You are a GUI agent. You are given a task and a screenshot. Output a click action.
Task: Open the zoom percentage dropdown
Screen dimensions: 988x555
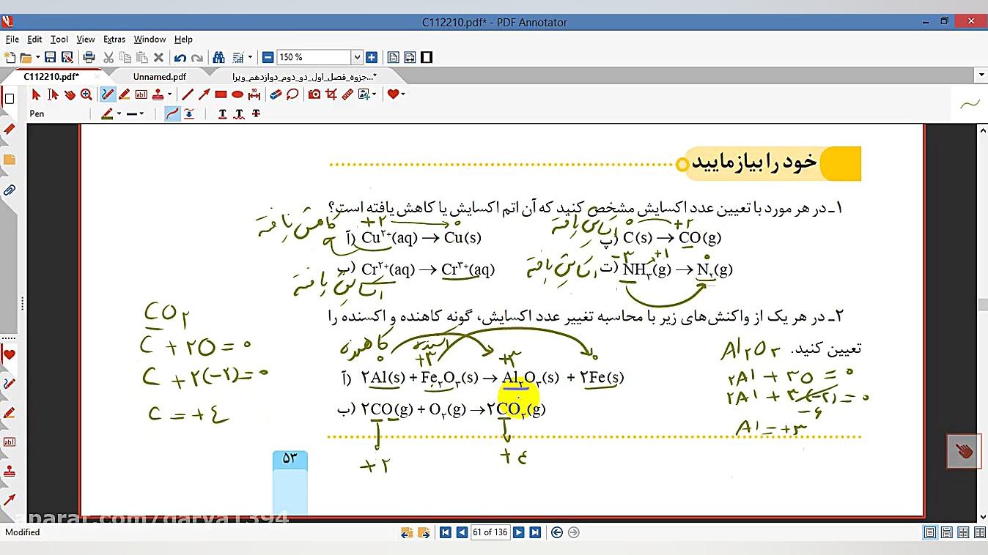pyautogui.click(x=358, y=56)
